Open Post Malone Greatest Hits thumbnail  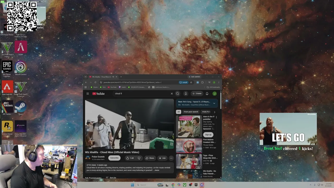point(189,146)
